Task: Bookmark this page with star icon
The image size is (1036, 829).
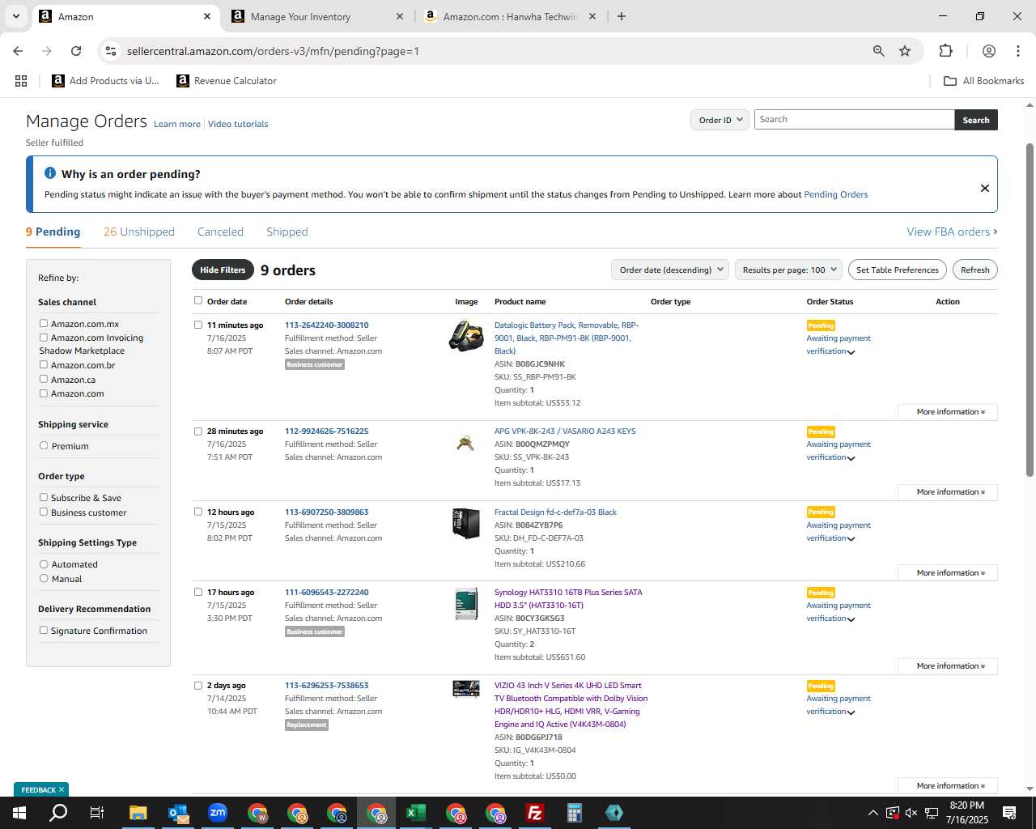Action: (x=905, y=51)
